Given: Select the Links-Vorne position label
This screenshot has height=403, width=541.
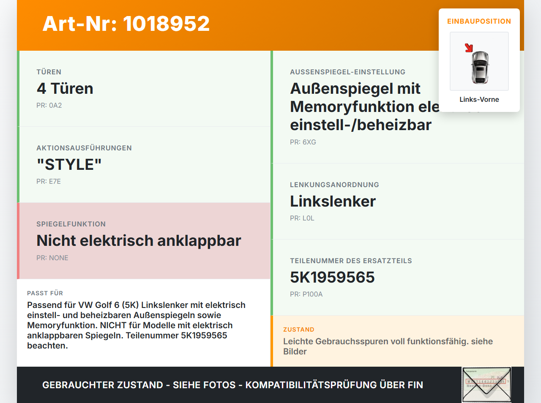Looking at the screenshot, I should 479,99.
